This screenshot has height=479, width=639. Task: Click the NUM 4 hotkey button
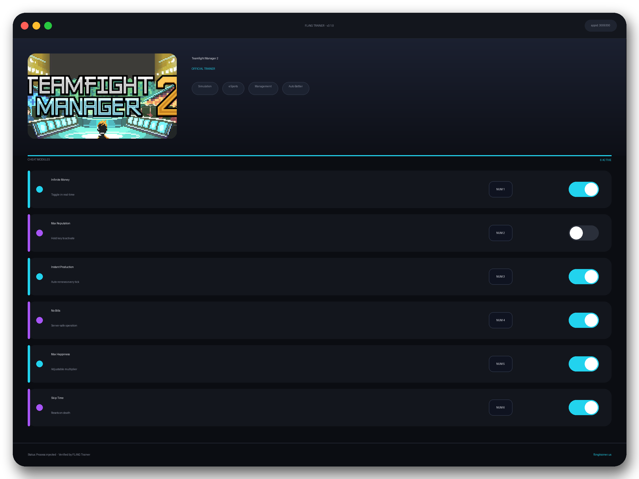click(x=500, y=320)
